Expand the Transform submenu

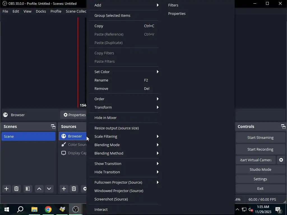[x=124, y=107]
